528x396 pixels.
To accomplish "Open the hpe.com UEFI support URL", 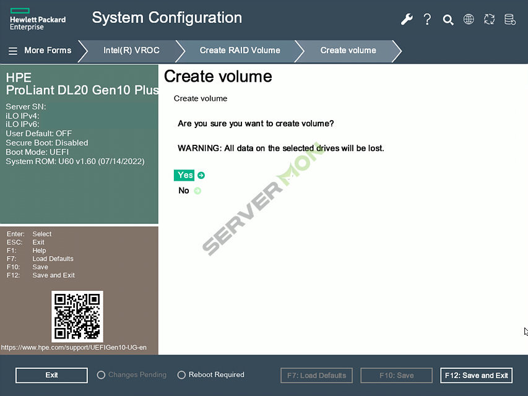I will [74, 348].
